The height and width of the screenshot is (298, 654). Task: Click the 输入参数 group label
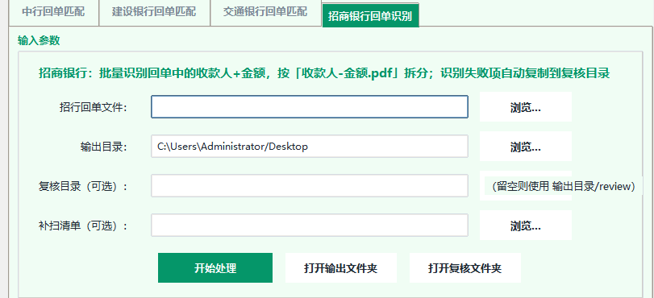(x=39, y=40)
